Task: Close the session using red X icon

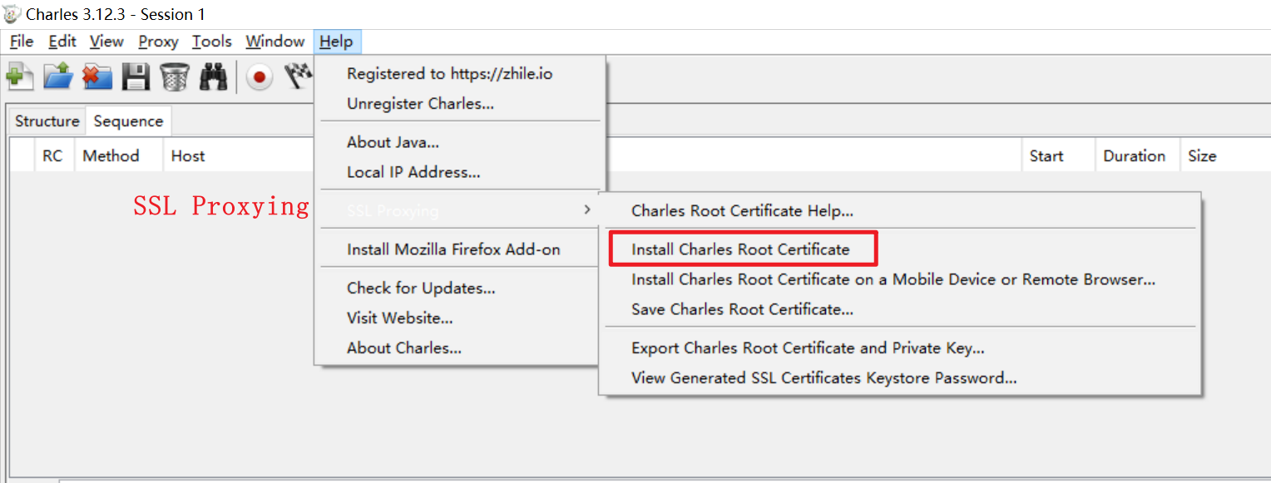Action: click(97, 77)
